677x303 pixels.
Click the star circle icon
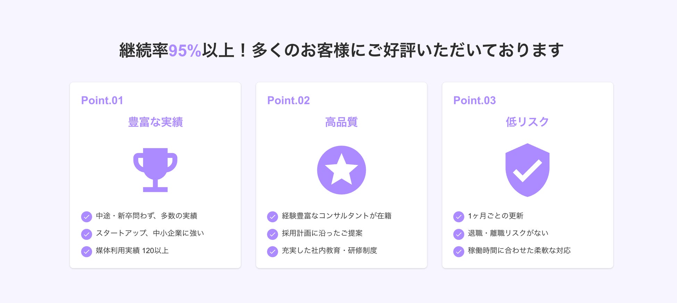pyautogui.click(x=341, y=170)
